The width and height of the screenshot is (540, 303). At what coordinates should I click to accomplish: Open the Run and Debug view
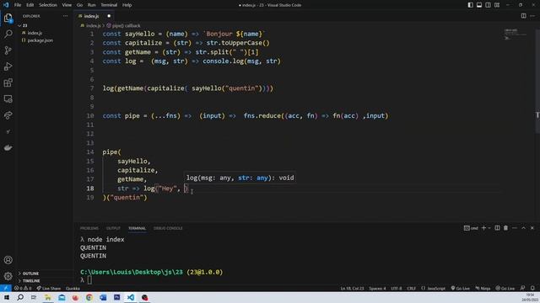[x=8, y=66]
